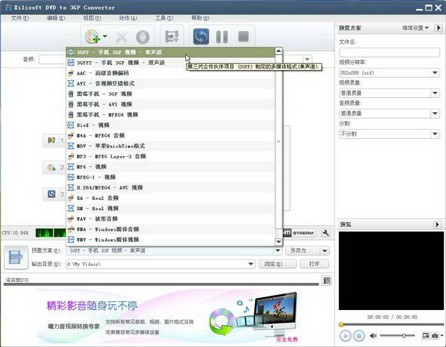The width and height of the screenshot is (446, 347).
Task: Open the 动作 menu
Action: point(128,18)
